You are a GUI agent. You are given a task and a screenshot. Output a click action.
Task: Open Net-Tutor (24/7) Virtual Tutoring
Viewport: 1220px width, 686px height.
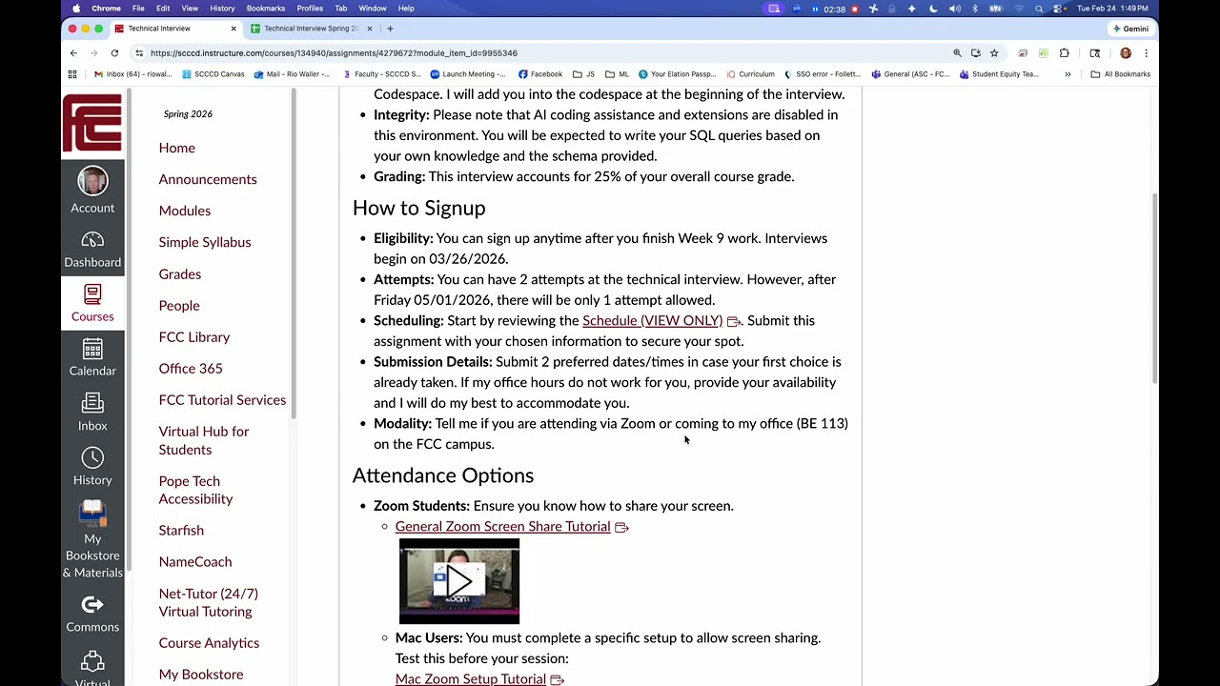tap(208, 602)
